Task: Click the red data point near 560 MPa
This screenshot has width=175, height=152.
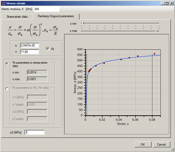Action: coord(154,54)
